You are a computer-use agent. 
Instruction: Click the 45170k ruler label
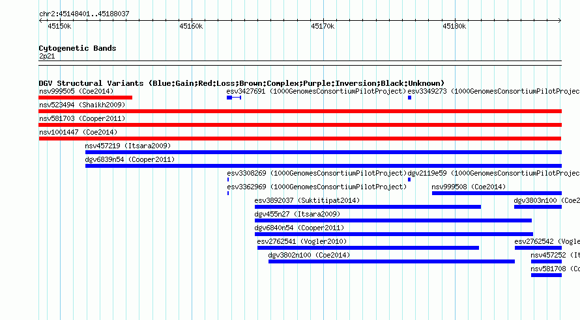323,26
